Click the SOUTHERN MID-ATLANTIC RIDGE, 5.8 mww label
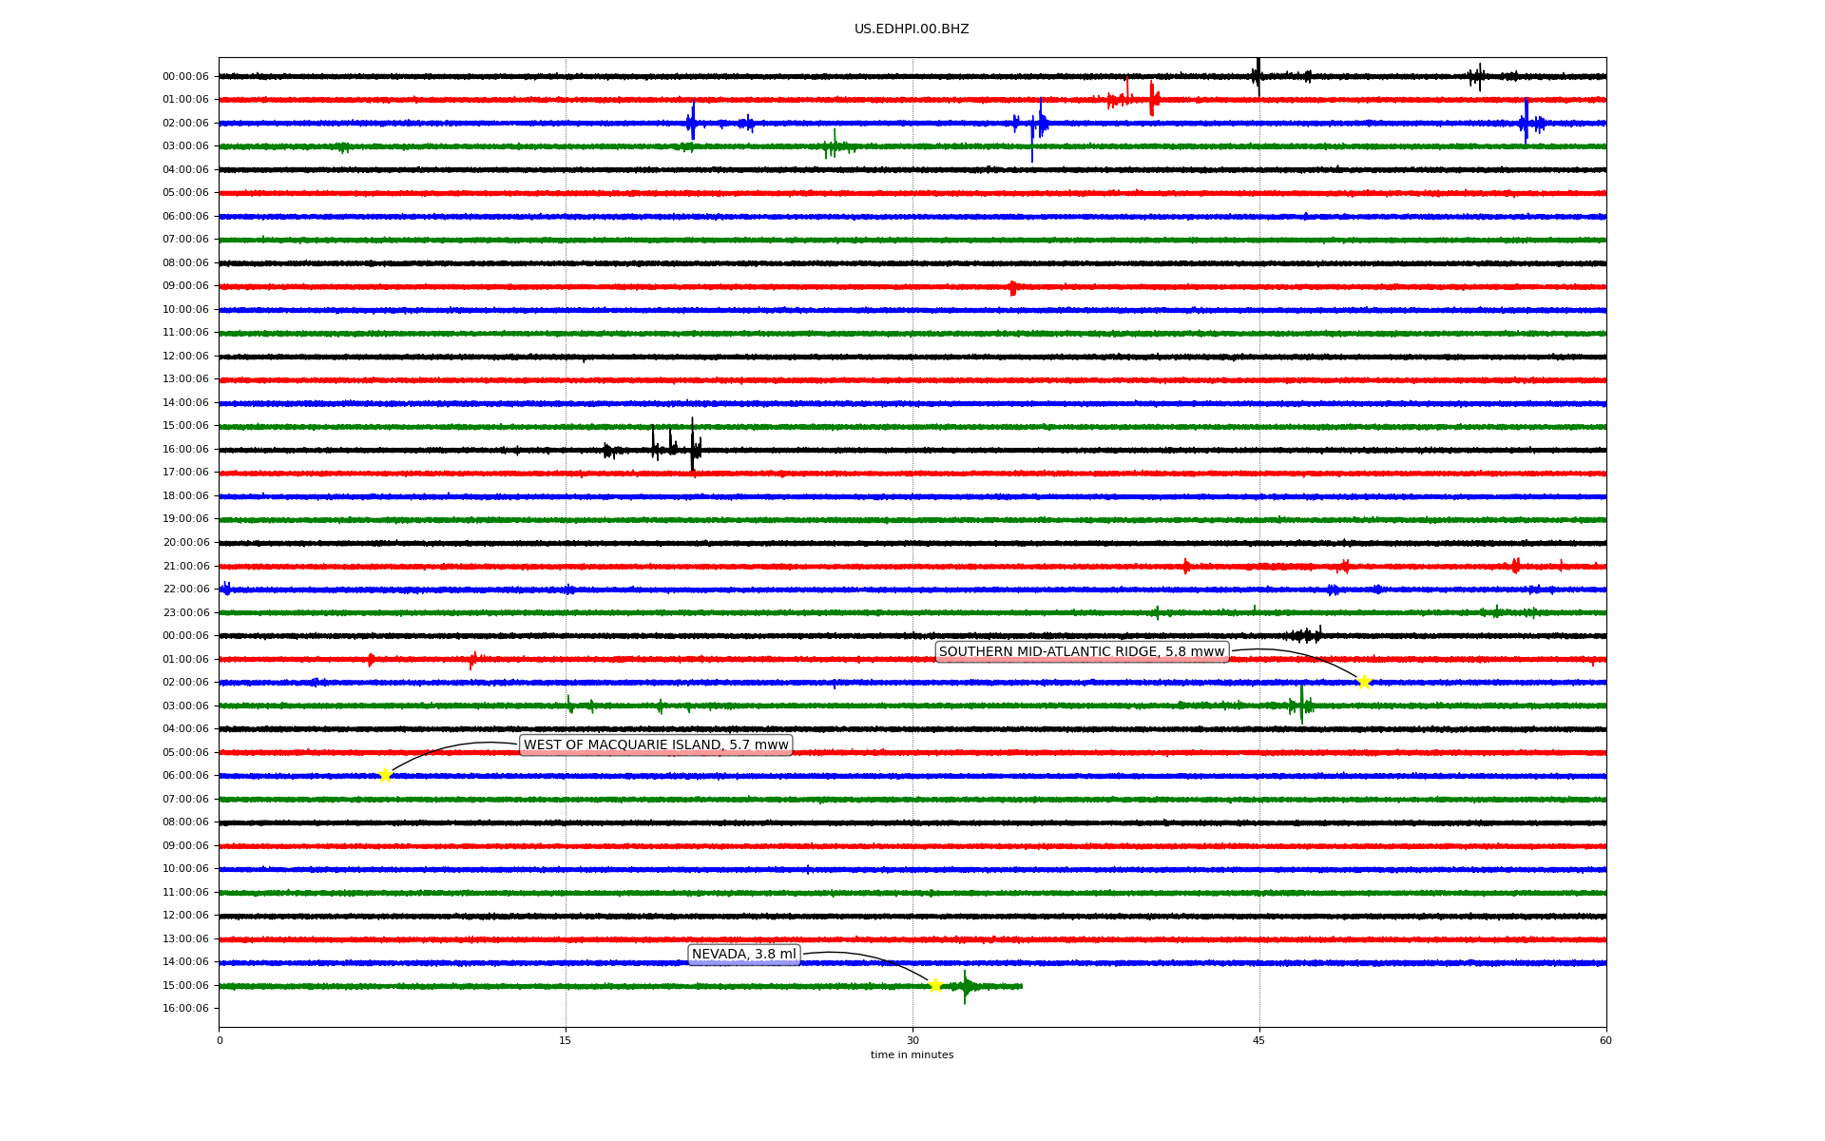Screen dimensions: 1825x1141 click(1082, 651)
